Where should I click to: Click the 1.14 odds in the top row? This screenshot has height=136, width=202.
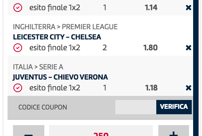pos(151,7)
